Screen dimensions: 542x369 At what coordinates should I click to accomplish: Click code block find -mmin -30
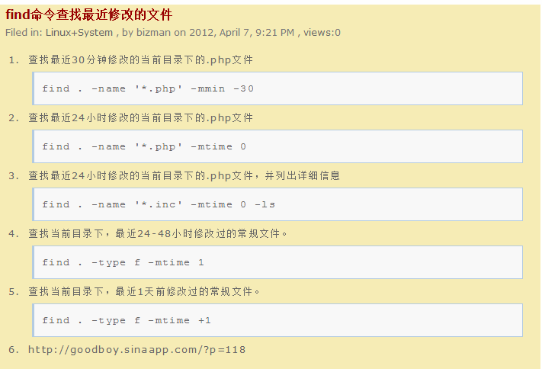coord(277,88)
